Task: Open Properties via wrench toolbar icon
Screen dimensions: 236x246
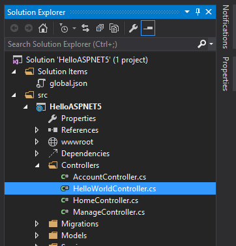Action: point(133,28)
